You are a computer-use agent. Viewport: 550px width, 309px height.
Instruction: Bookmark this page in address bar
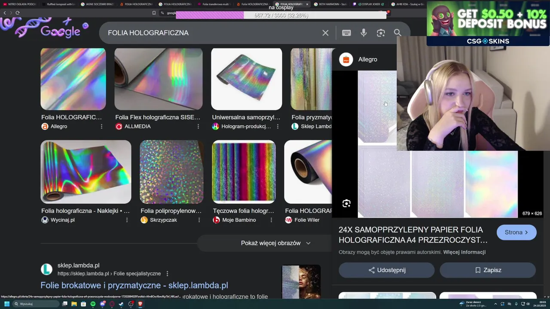[154, 12]
